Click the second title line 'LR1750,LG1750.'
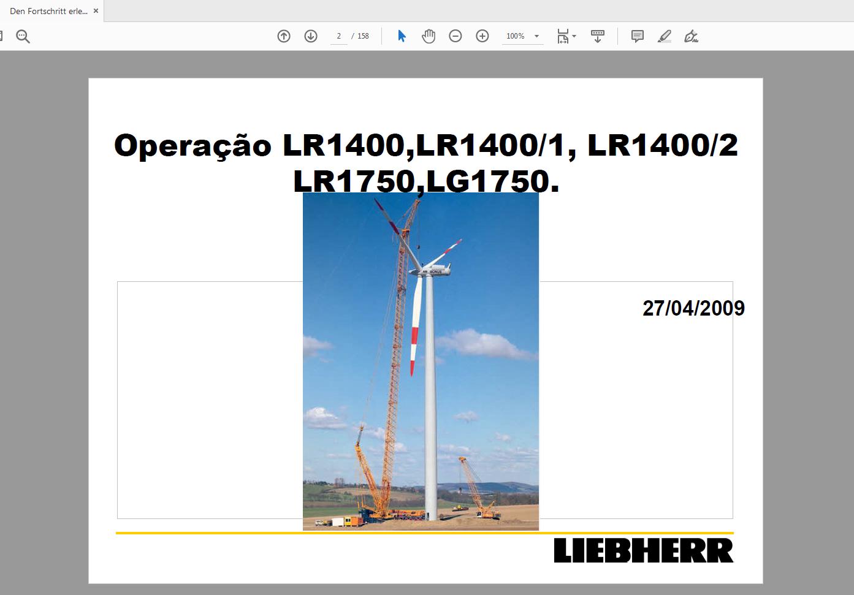854x595 pixels. (x=426, y=181)
